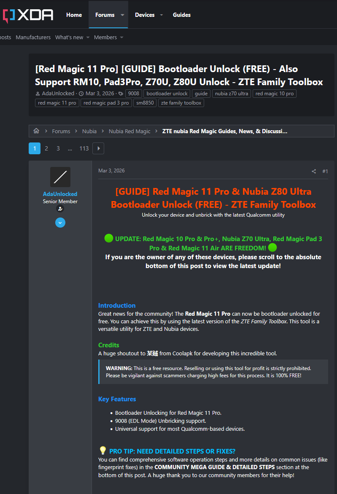The width and height of the screenshot is (337, 494).
Task: Open the pagination ellipsis page jump
Action: tap(70, 148)
